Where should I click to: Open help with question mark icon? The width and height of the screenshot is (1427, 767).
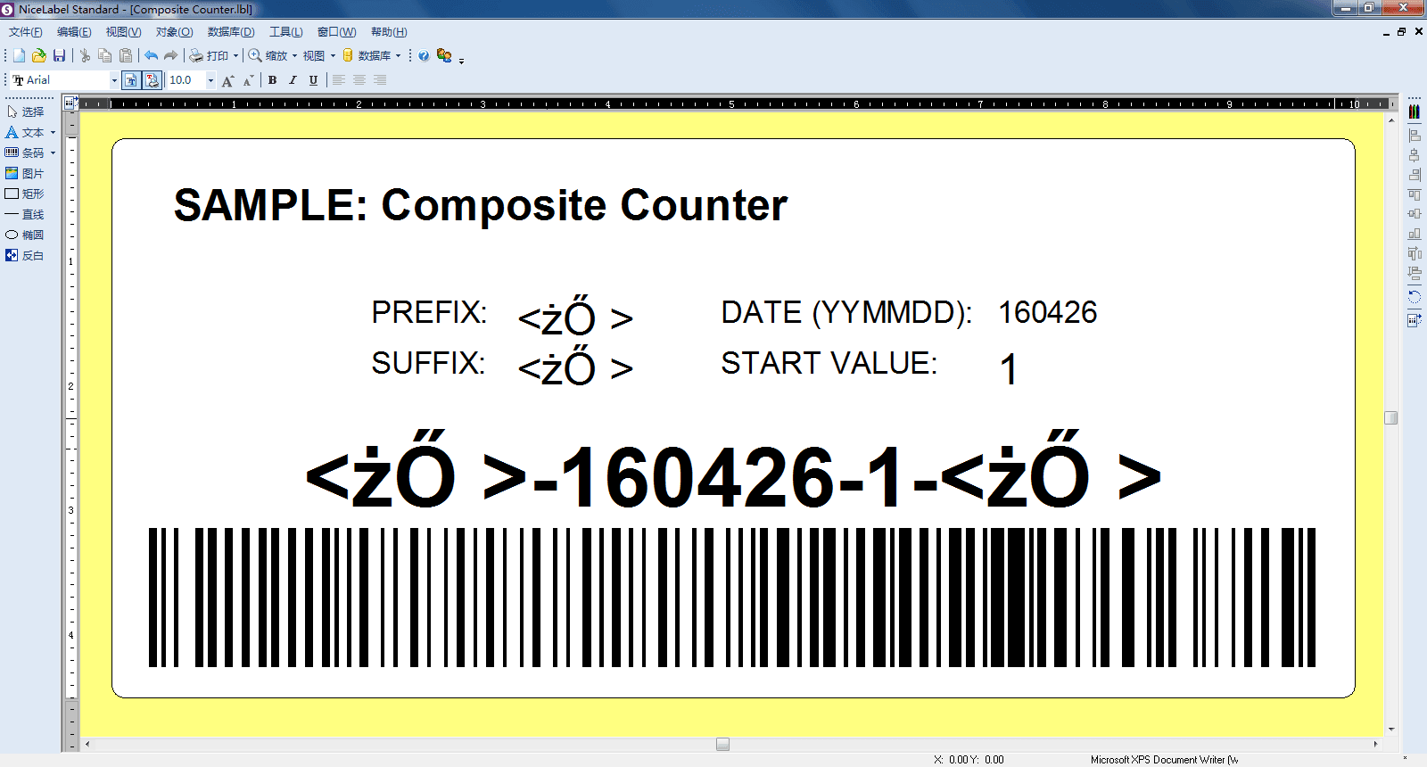tap(424, 55)
